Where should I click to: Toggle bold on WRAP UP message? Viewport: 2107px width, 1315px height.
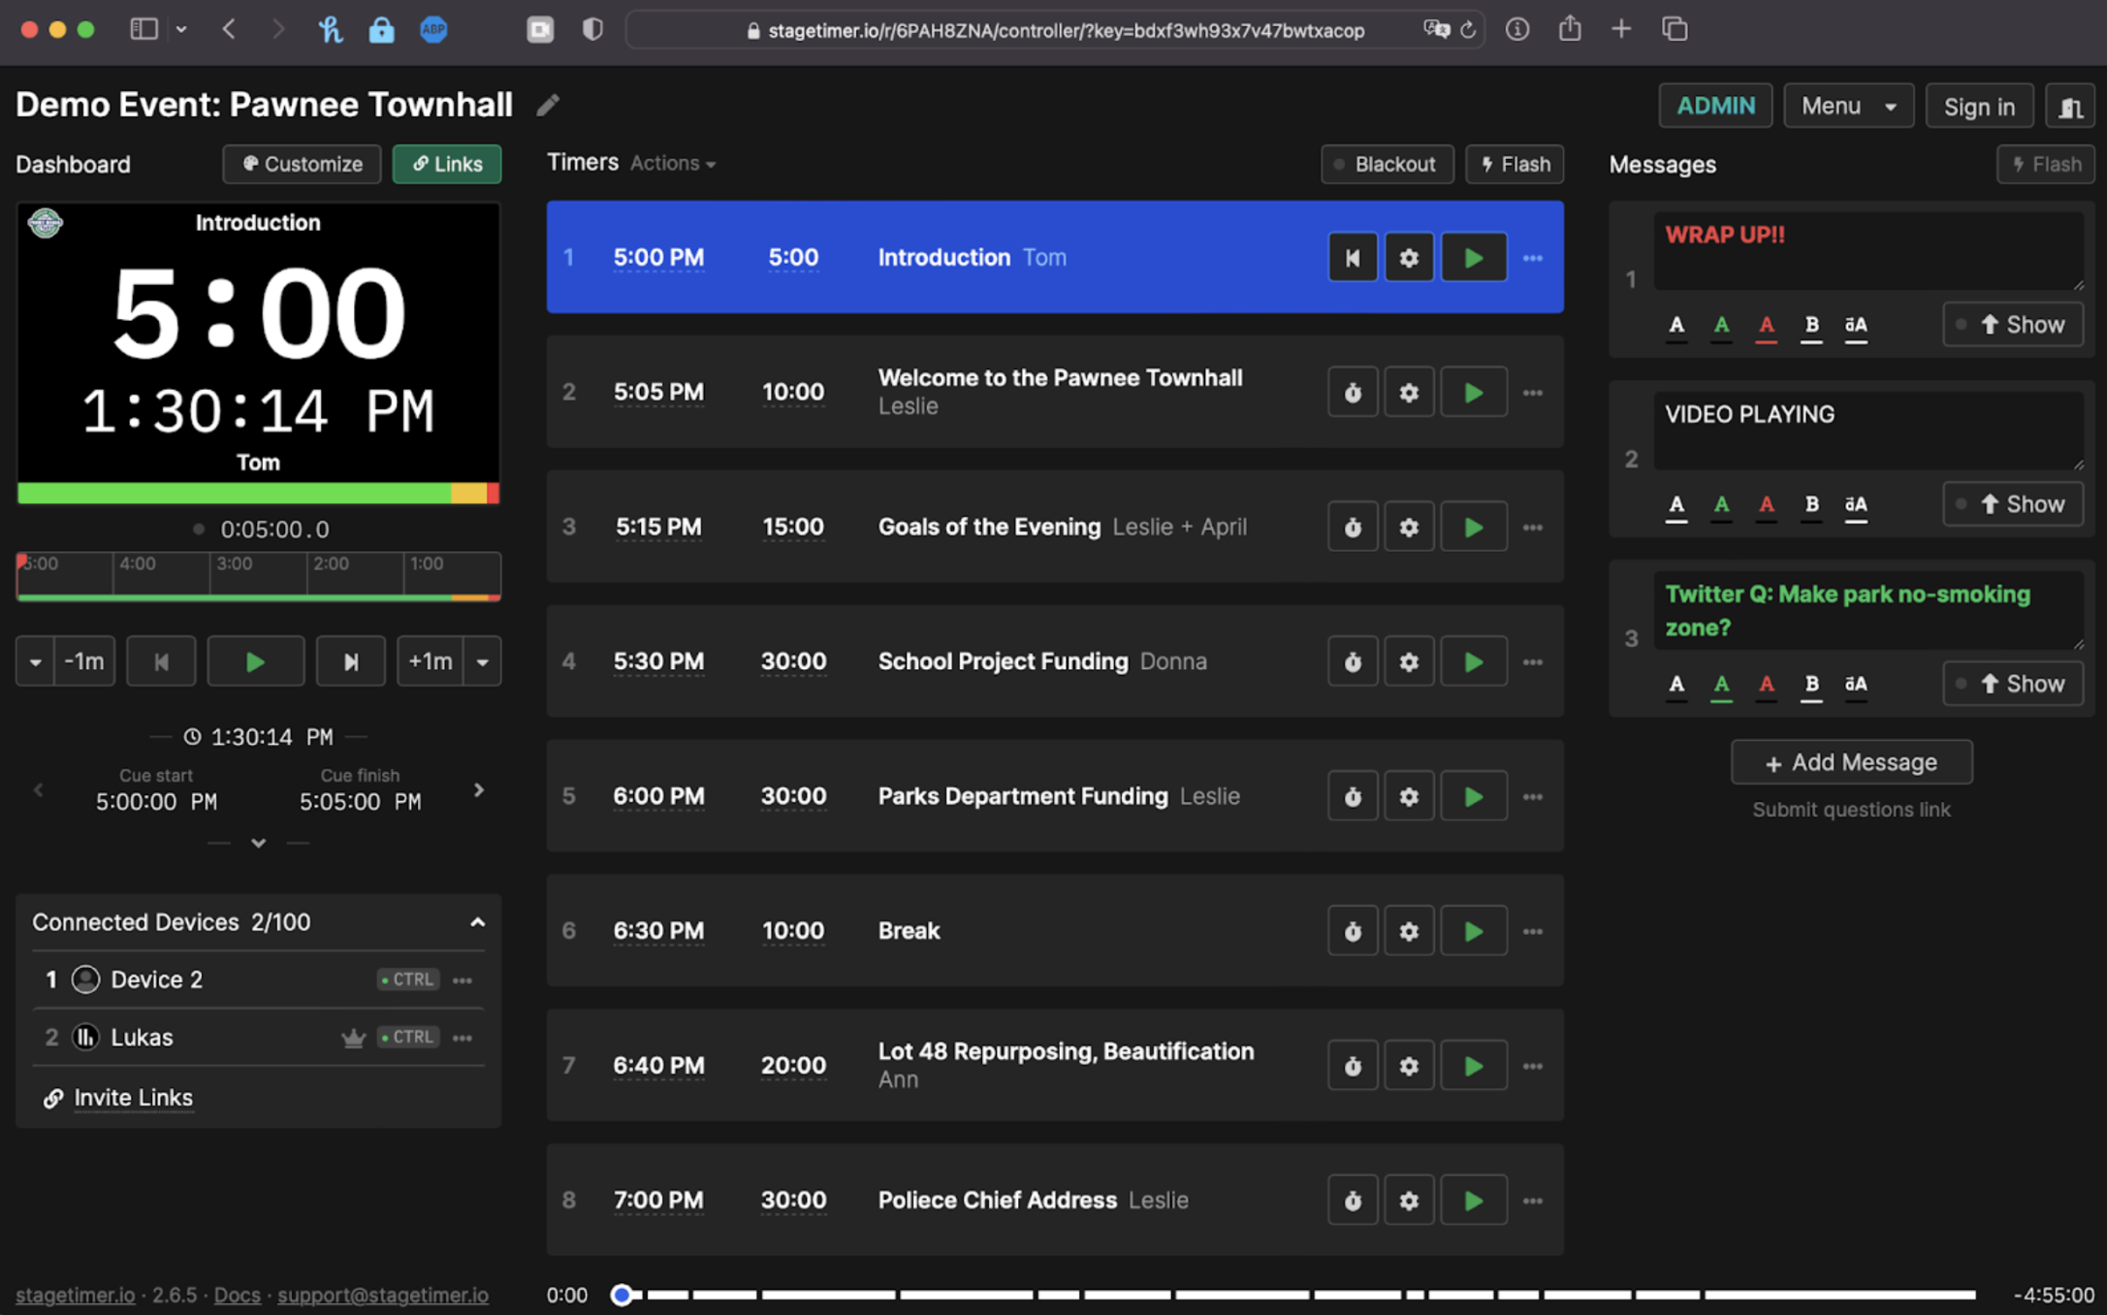pyautogui.click(x=1810, y=325)
